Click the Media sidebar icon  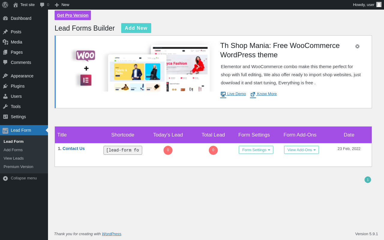5,42
